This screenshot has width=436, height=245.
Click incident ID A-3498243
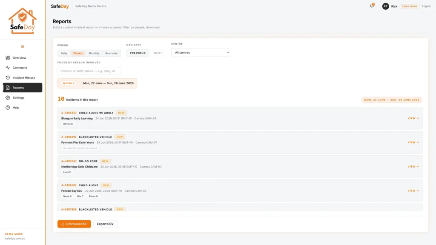point(69,161)
